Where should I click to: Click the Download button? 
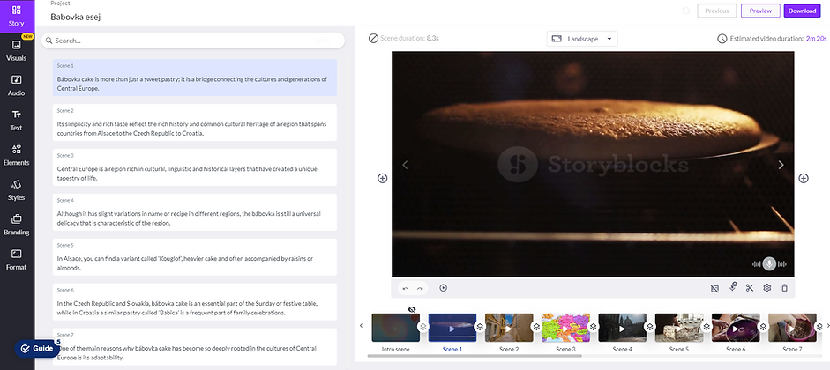[x=802, y=11]
